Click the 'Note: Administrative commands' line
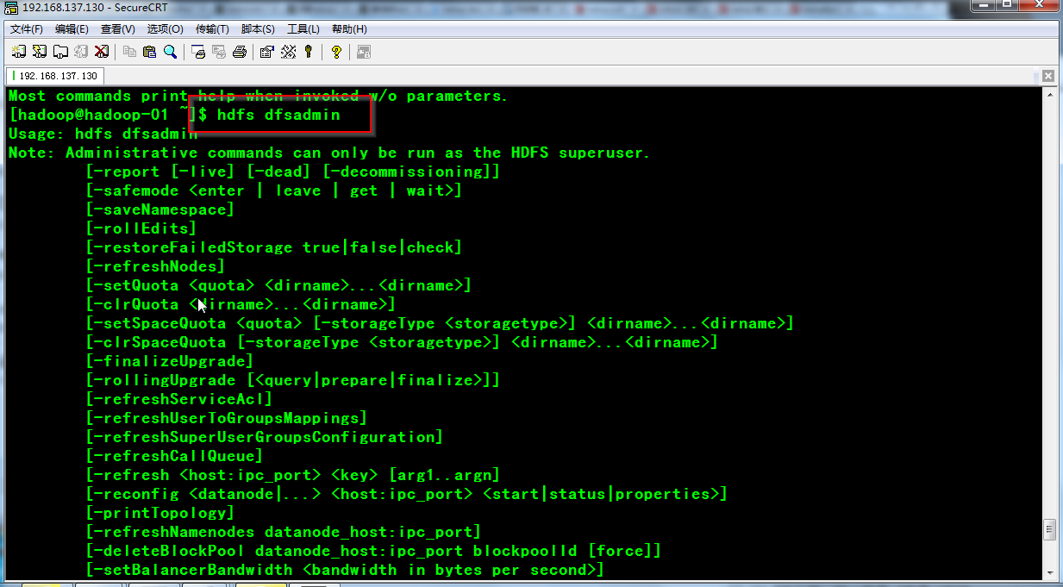This screenshot has height=587, width=1063. pyautogui.click(x=329, y=153)
